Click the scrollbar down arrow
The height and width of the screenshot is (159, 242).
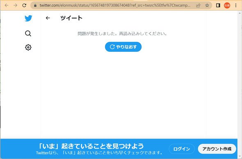click(240, 157)
